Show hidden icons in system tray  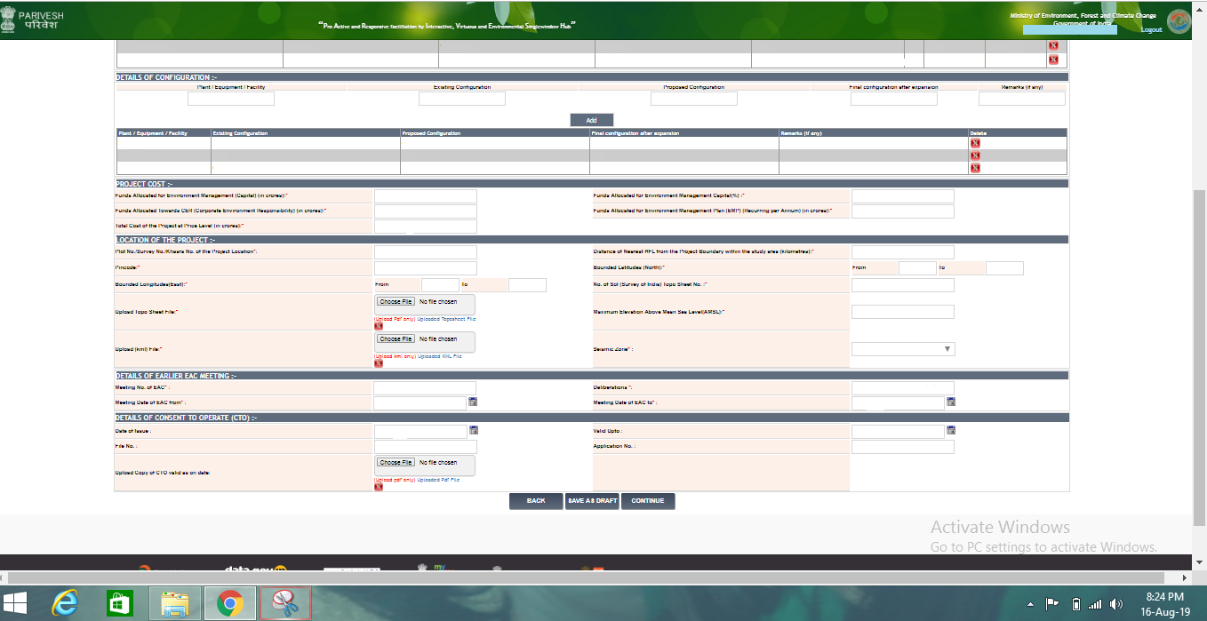tap(1030, 604)
